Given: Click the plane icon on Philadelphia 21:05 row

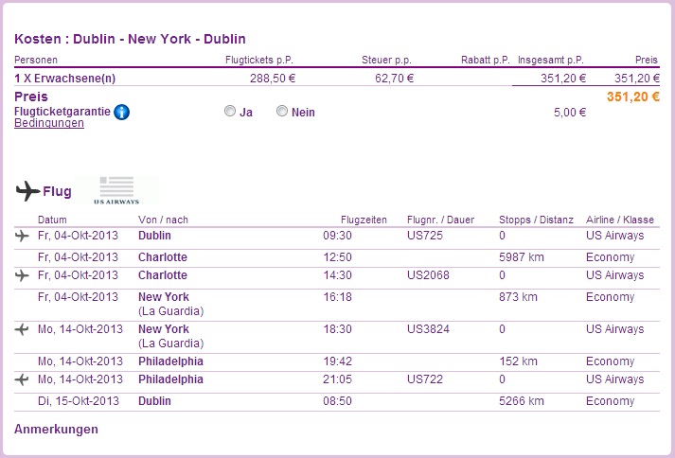Looking at the screenshot, I should [x=22, y=379].
